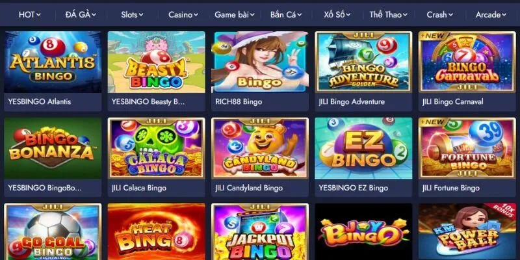Open the RICH88 Bingo girl thumbnail
This screenshot has height=260, width=520.
pos(260,62)
